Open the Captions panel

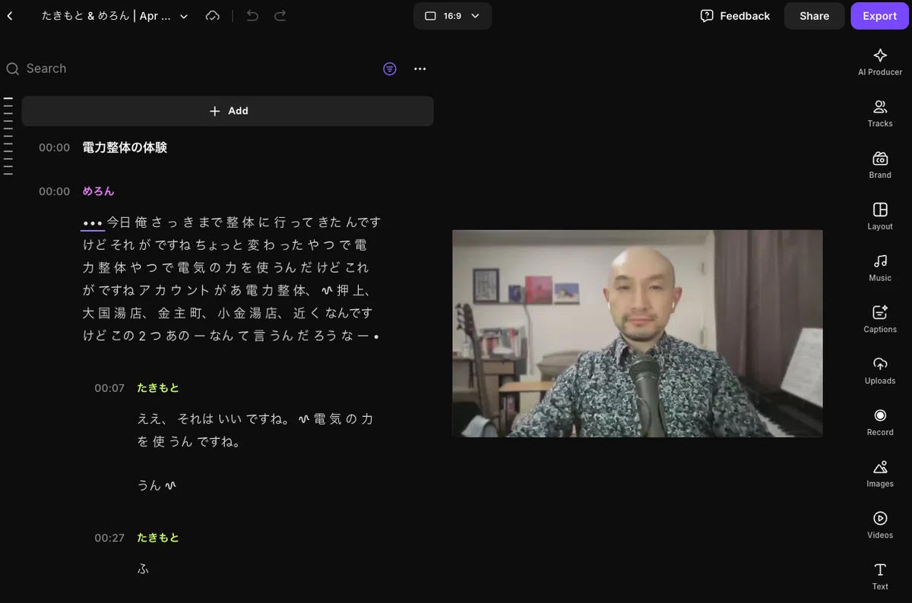880,319
